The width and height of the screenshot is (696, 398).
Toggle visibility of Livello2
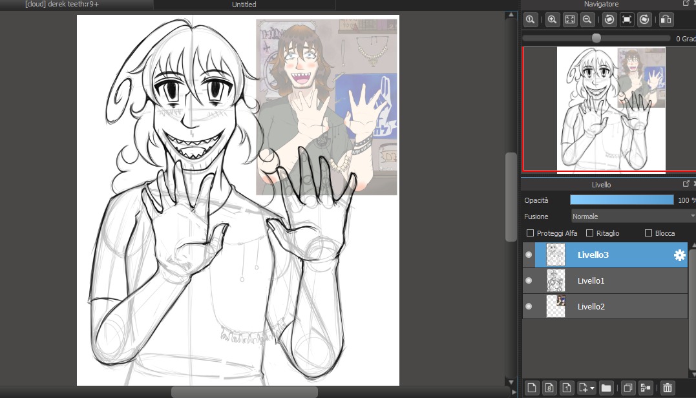529,306
